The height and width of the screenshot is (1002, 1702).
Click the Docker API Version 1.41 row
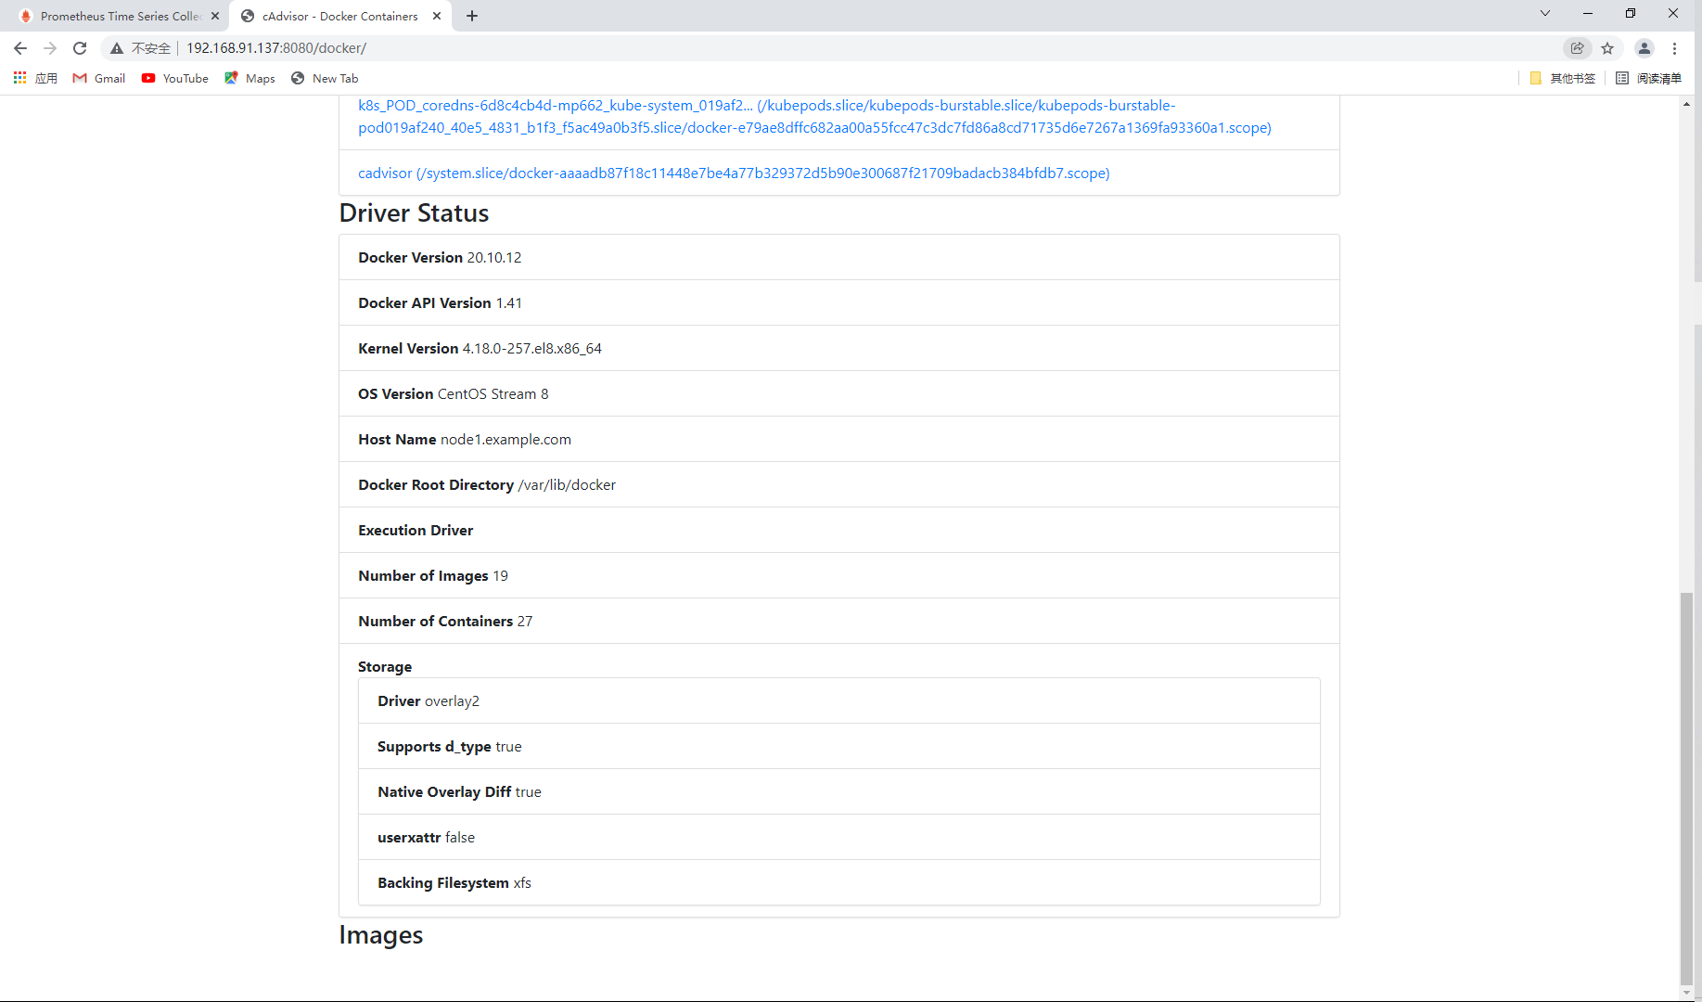pos(838,302)
